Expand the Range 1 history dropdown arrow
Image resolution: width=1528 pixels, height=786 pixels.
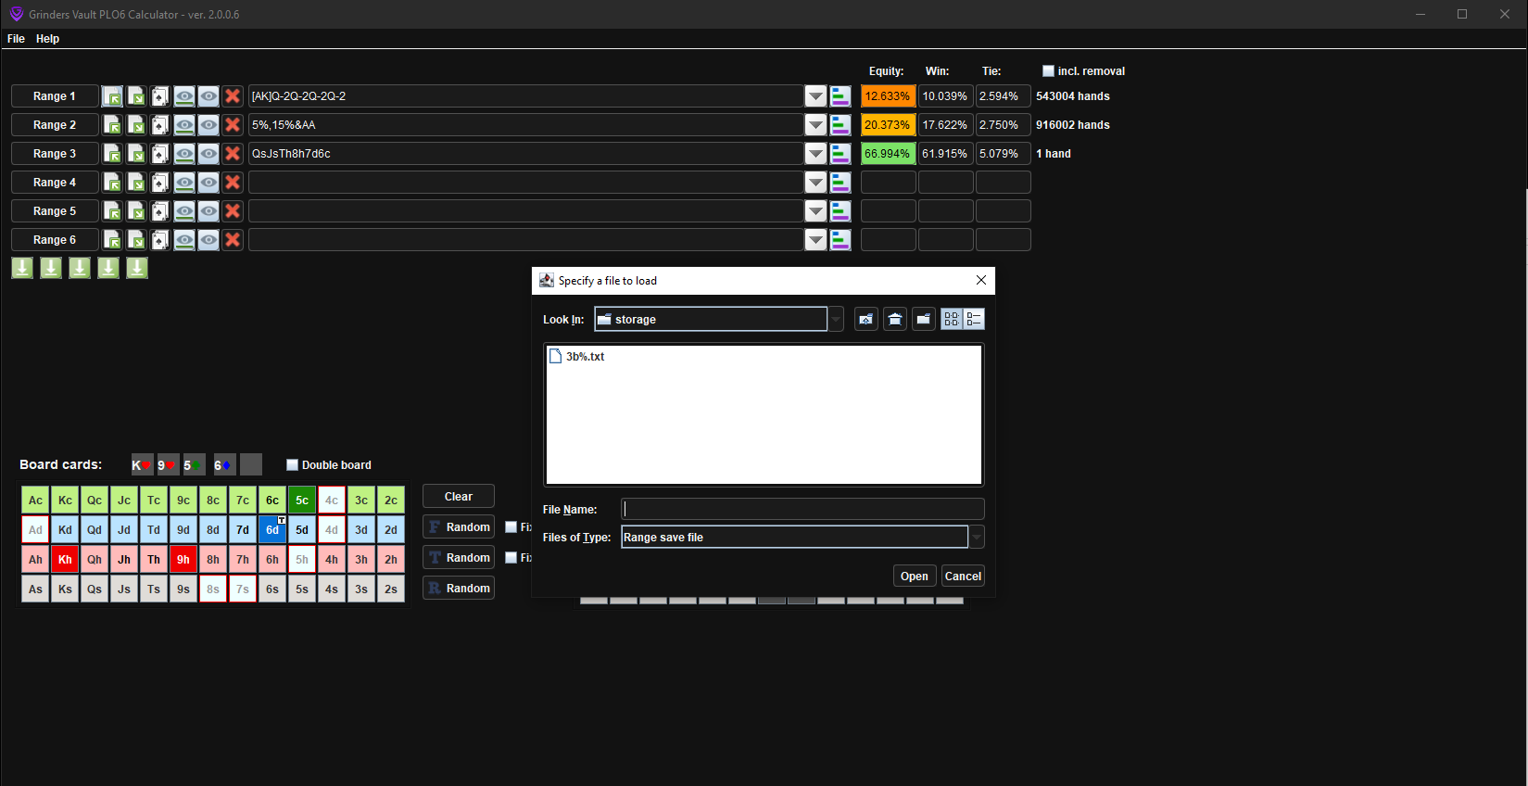[815, 96]
